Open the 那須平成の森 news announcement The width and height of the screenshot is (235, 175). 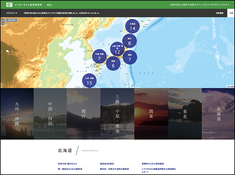point(61,13)
